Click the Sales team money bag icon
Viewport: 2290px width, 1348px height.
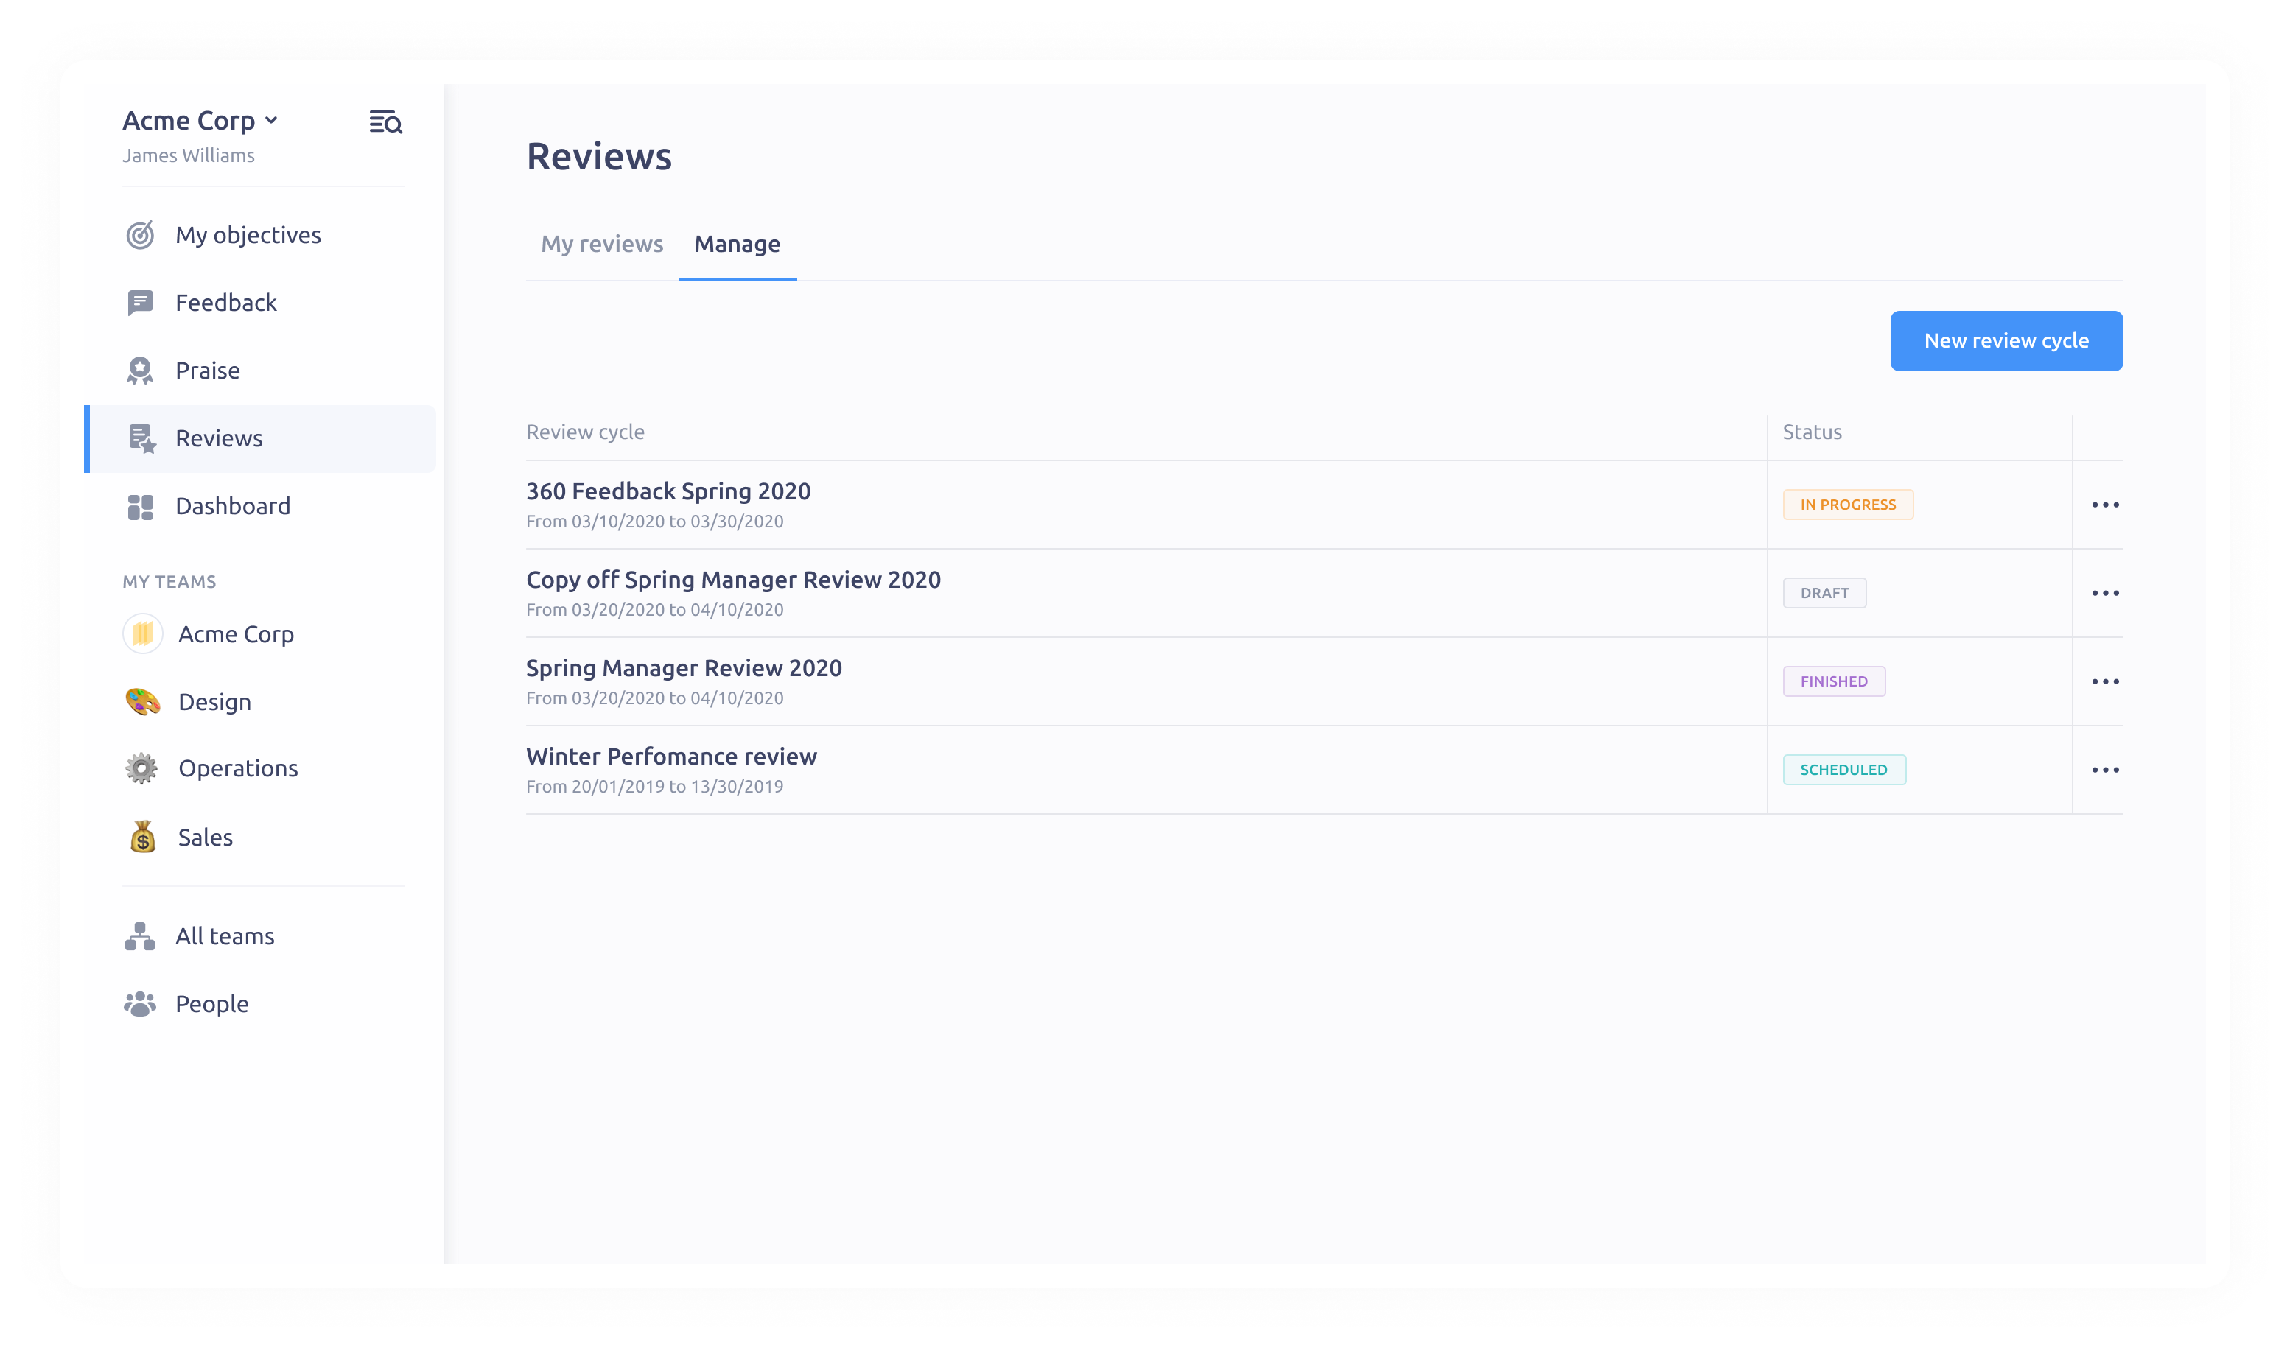[x=143, y=837]
